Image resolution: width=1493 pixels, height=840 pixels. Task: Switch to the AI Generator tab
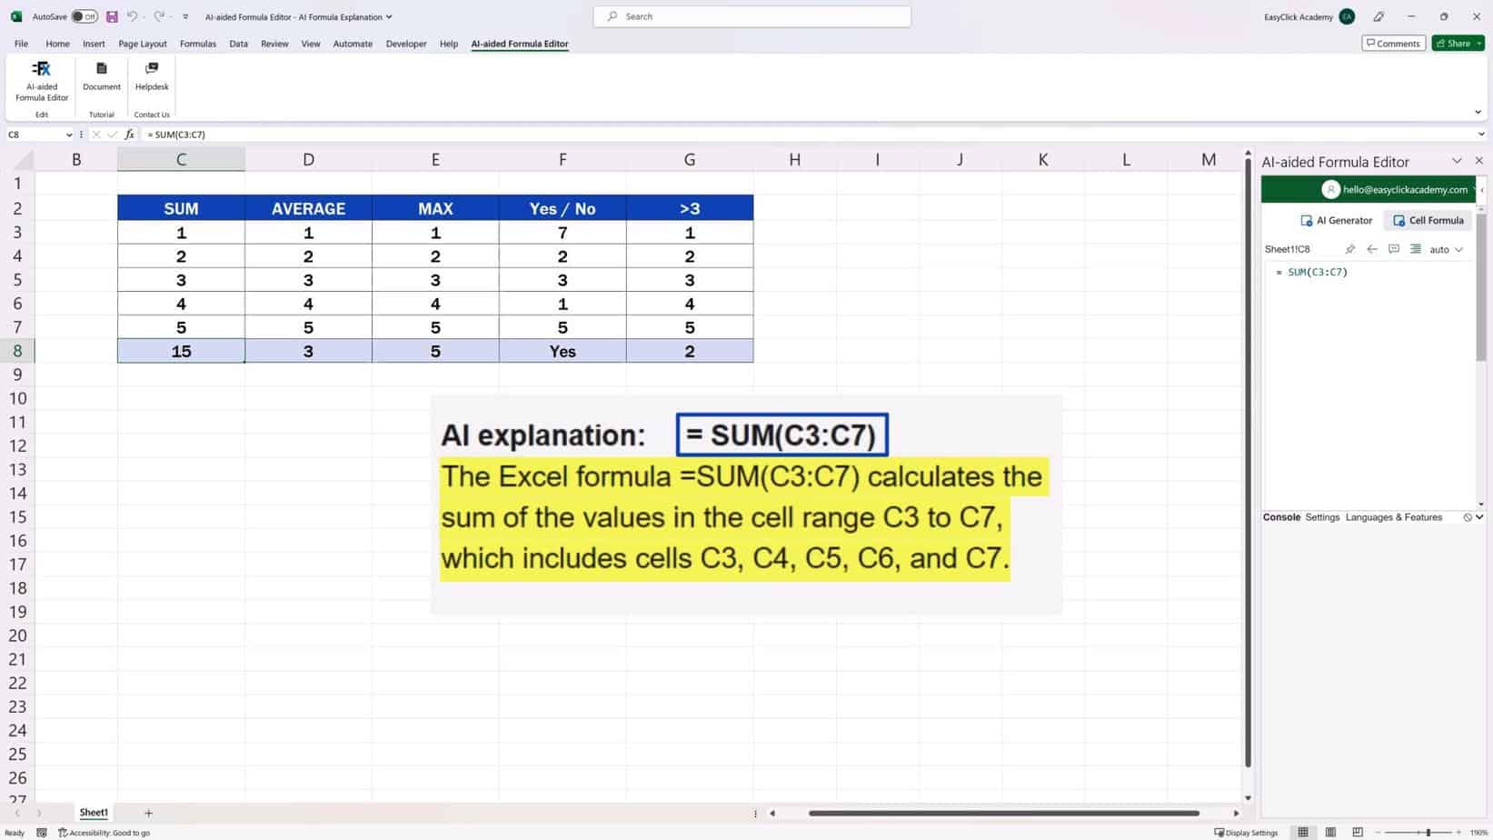point(1336,220)
